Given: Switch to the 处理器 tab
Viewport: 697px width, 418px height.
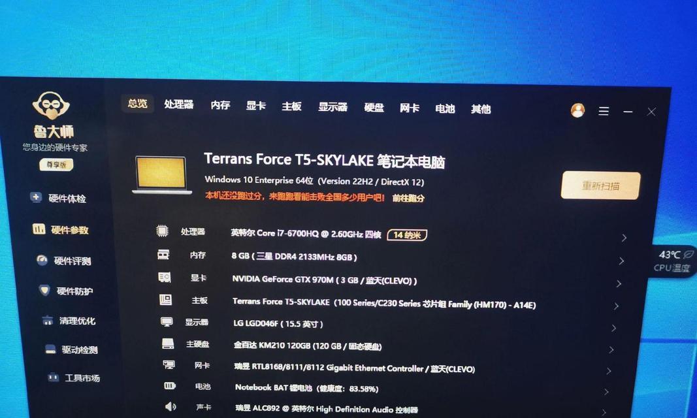Looking at the screenshot, I should 179,104.
